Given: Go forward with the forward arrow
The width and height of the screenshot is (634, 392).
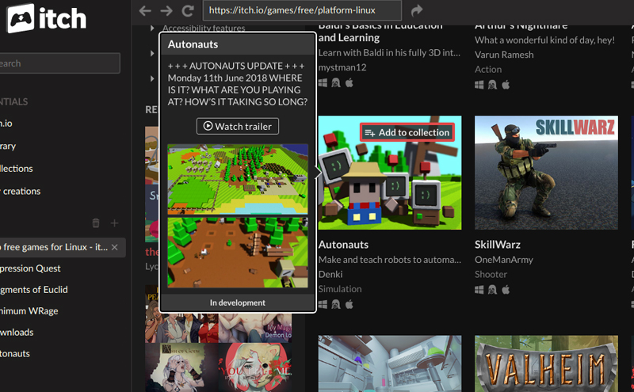Looking at the screenshot, I should [166, 10].
